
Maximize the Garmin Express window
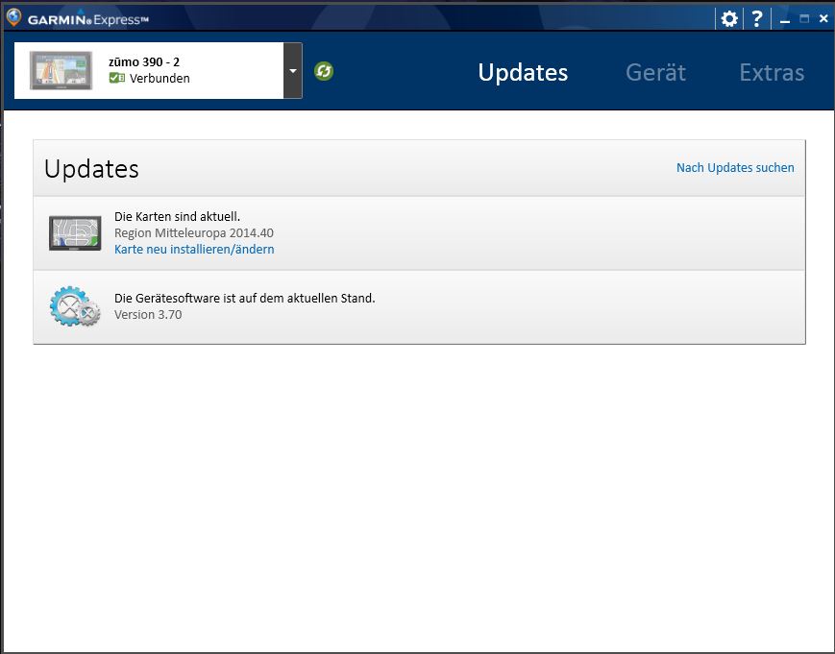coord(804,18)
